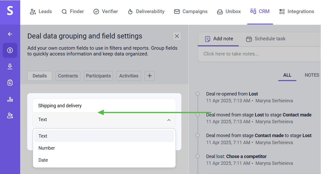Image resolution: width=321 pixels, height=174 pixels.
Task: Edit the Shipping and delivery name field
Action: pyautogui.click(x=104, y=106)
